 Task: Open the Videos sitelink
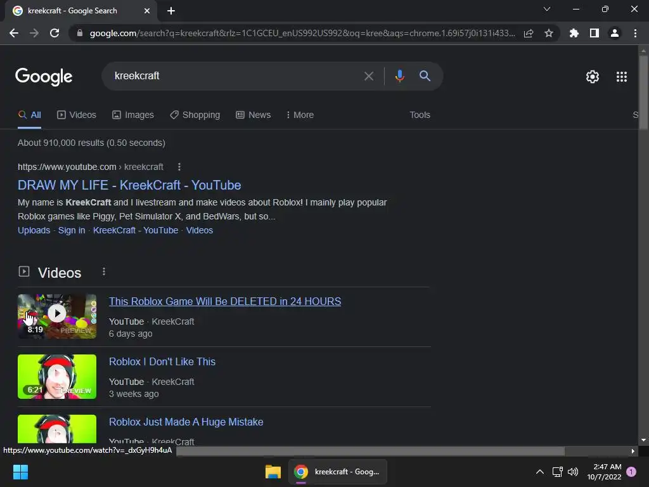(200, 230)
